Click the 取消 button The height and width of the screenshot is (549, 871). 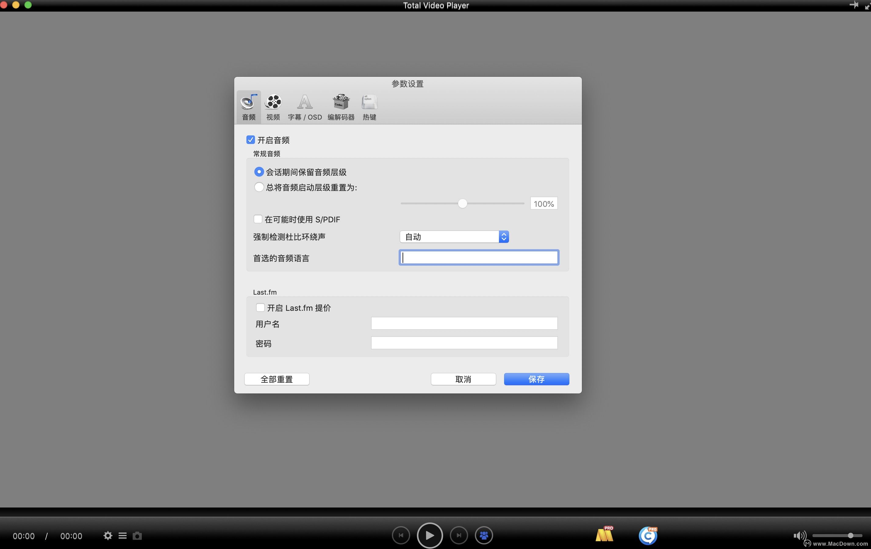(x=463, y=379)
